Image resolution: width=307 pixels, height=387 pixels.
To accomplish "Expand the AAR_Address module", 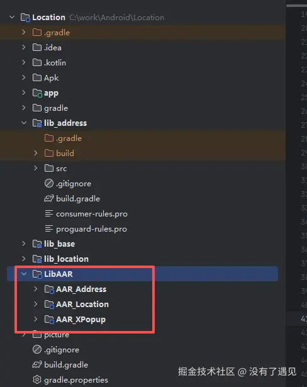I will point(35,289).
